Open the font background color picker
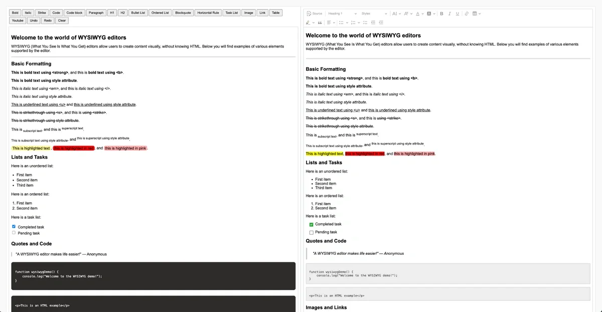The height and width of the screenshot is (312, 602). [430, 13]
